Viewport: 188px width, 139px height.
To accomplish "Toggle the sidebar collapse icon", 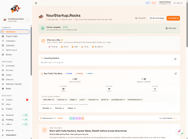I will click(36, 3).
